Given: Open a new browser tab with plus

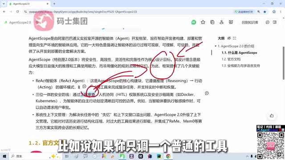Looking at the screenshot, I should coord(54,4).
